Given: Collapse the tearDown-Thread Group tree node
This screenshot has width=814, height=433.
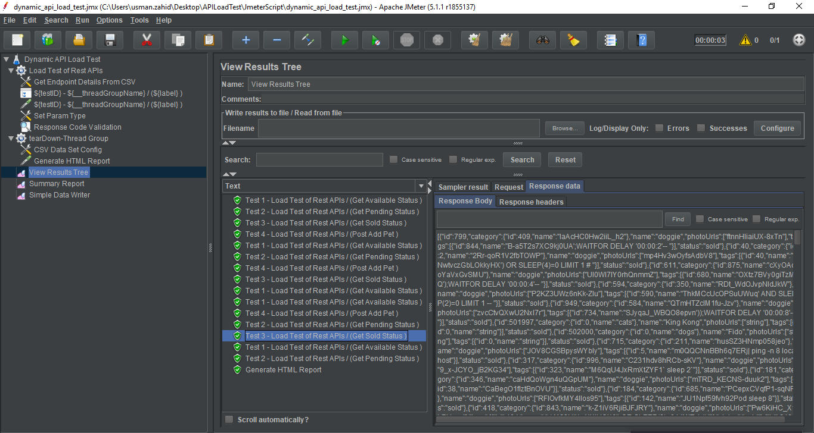Looking at the screenshot, I should point(12,139).
